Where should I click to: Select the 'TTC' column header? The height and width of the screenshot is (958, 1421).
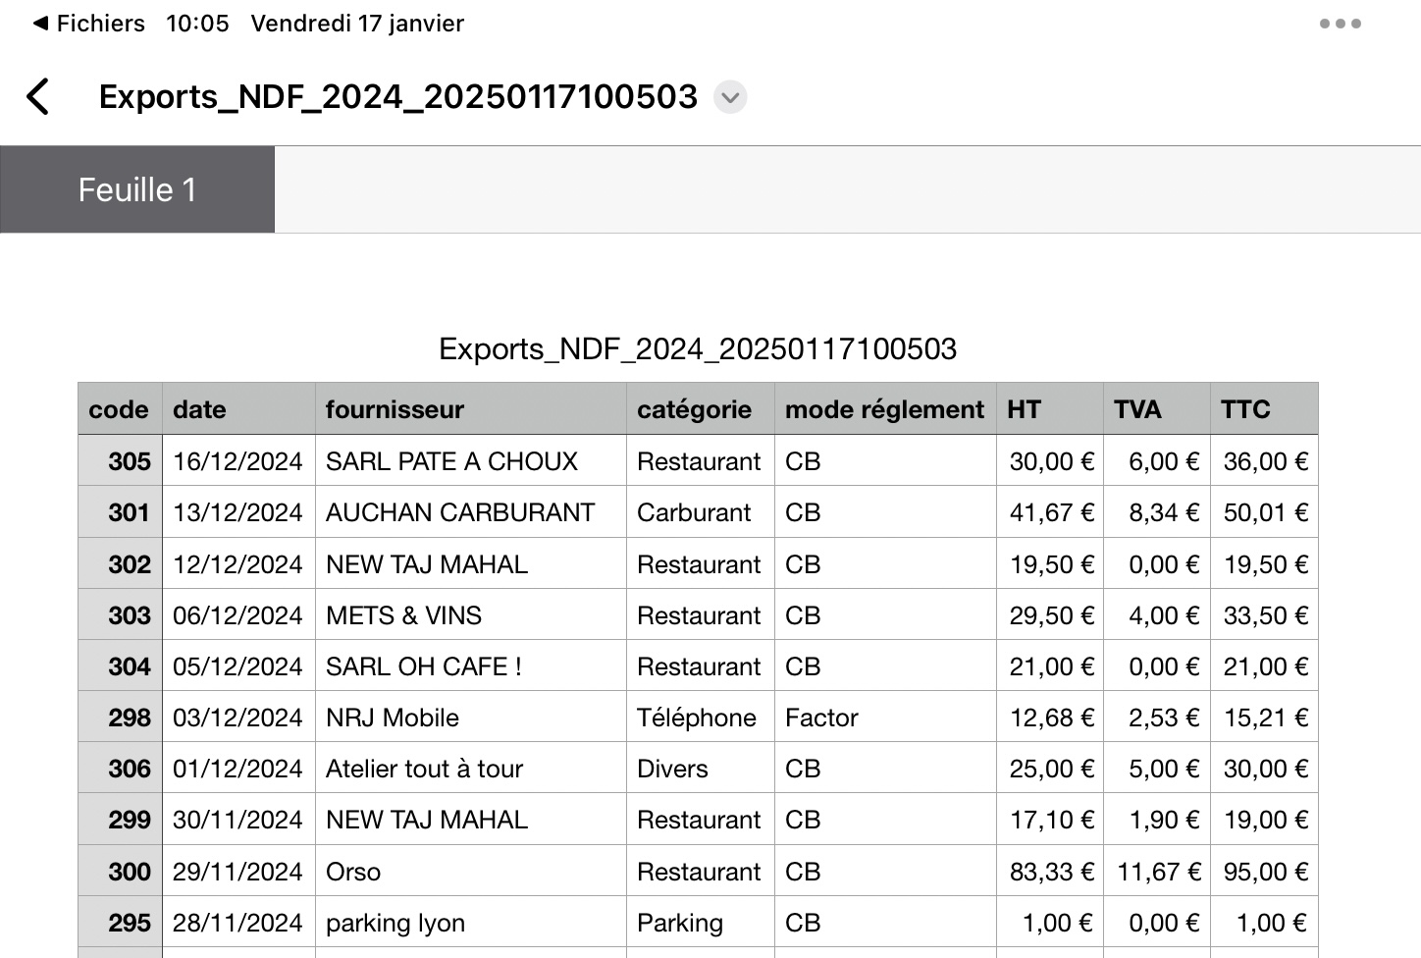point(1264,409)
